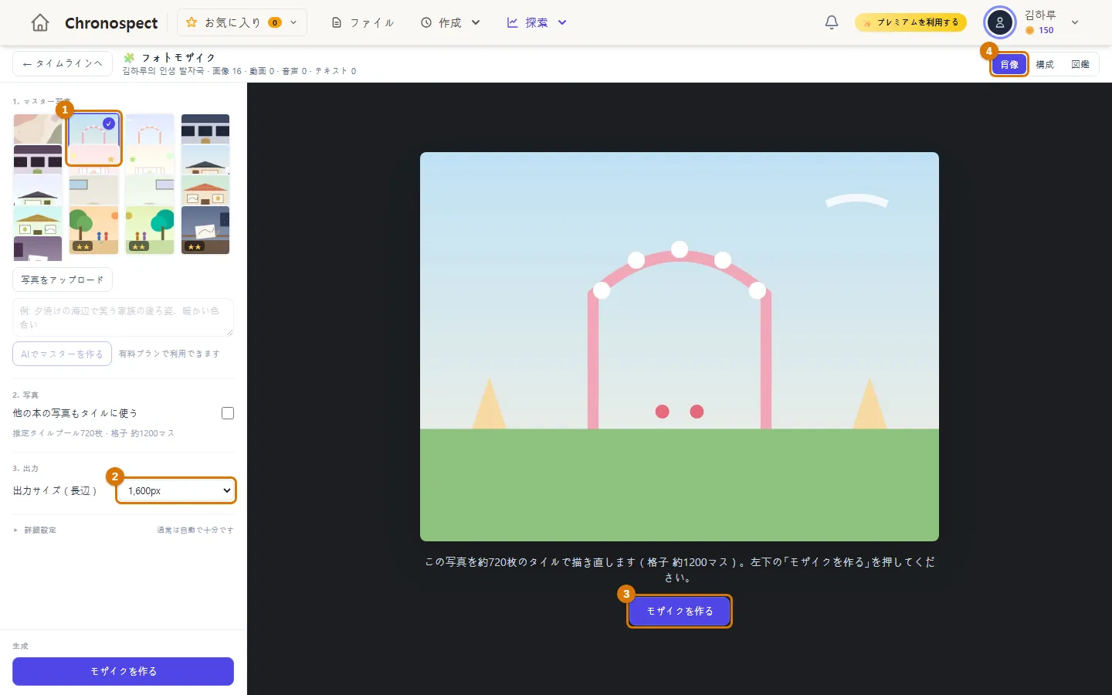Screen dimensions: 1112x695
Task: Open the account menu chevron
Action: pos(1075,22)
